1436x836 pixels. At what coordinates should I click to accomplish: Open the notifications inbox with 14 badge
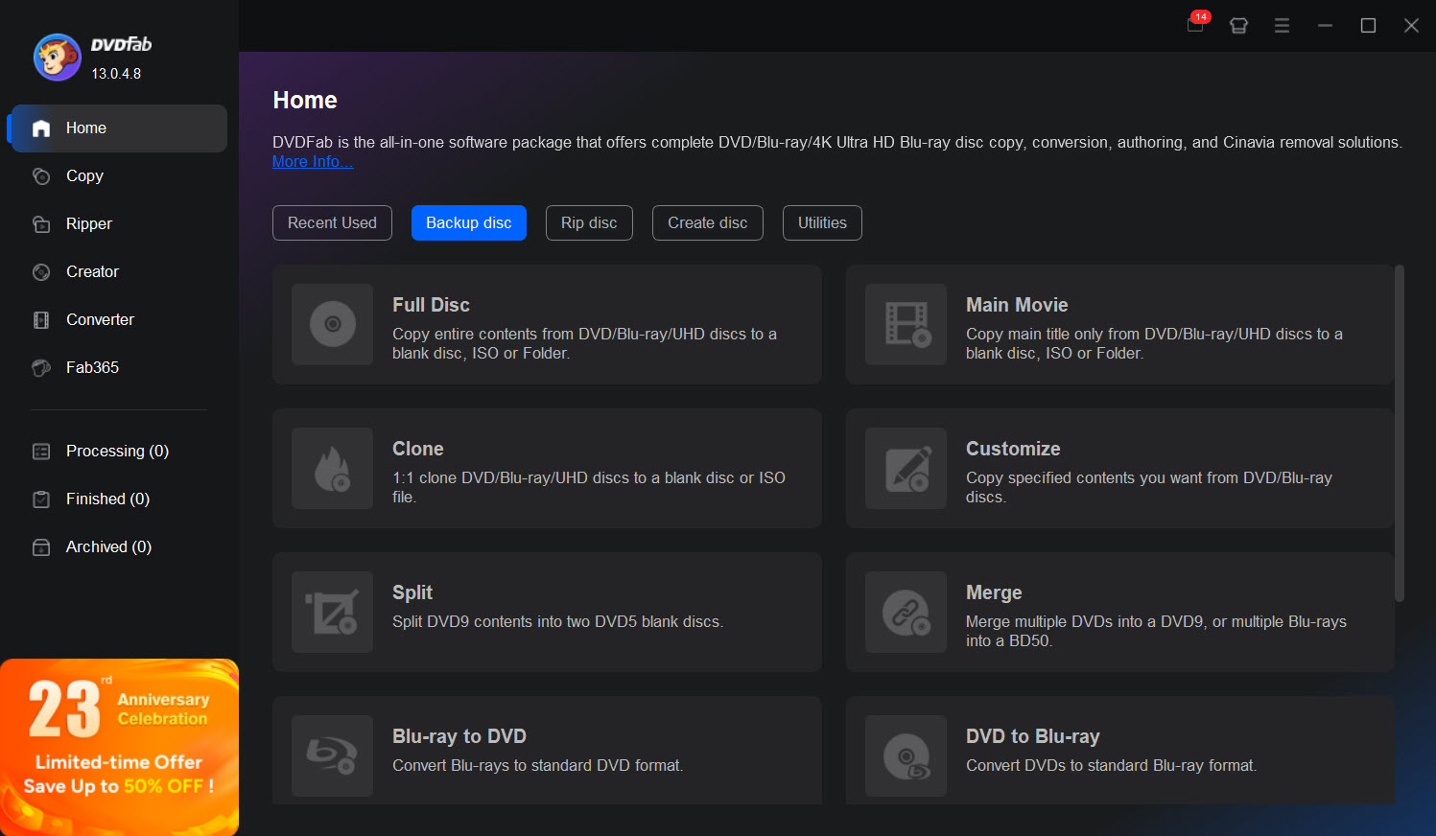click(x=1195, y=25)
